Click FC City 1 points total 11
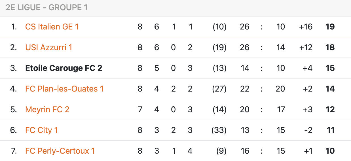Viewport: 351px width, 161px height. (331, 130)
